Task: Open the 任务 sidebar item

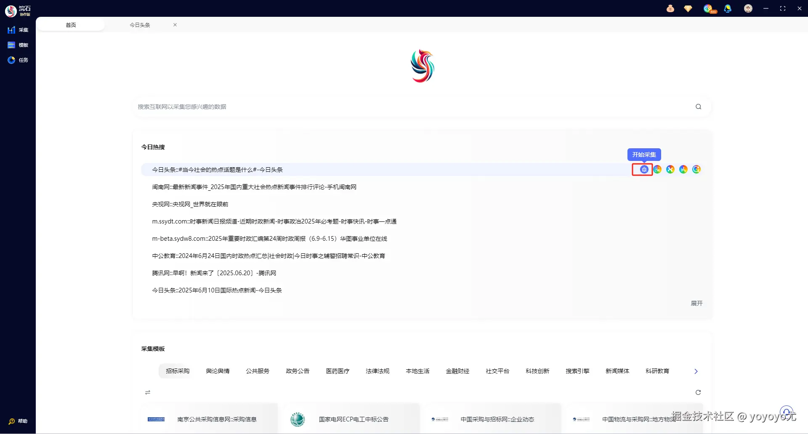Action: click(x=18, y=60)
